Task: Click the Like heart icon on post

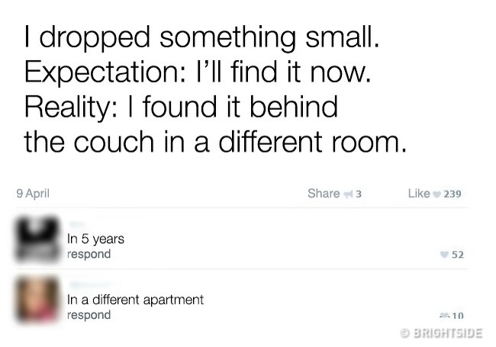Action: coord(436,194)
